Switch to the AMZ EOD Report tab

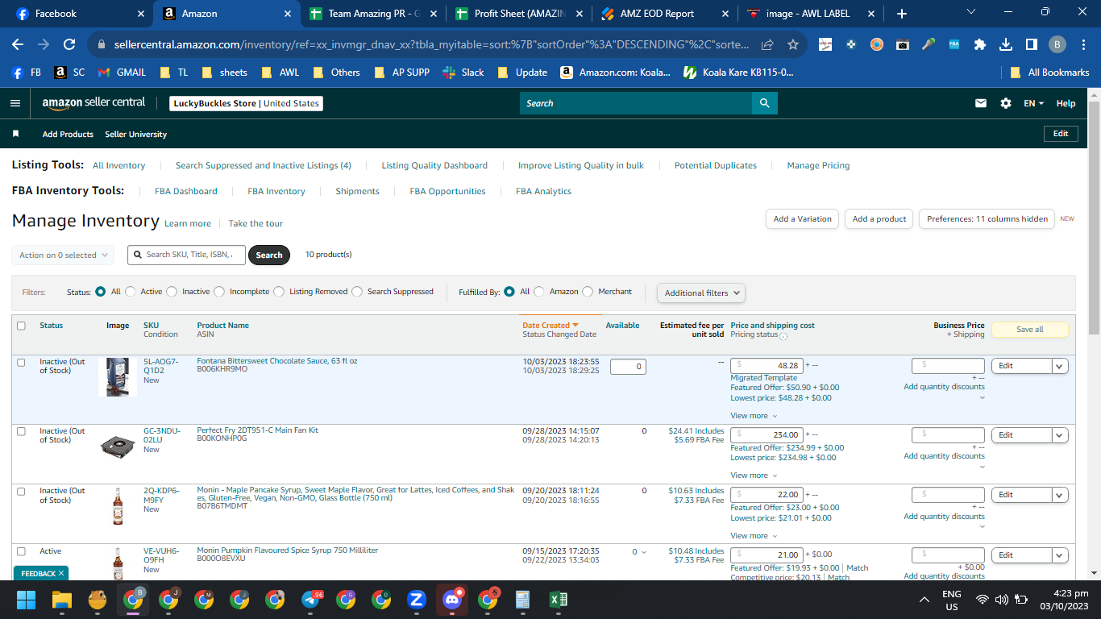pyautogui.click(x=664, y=14)
